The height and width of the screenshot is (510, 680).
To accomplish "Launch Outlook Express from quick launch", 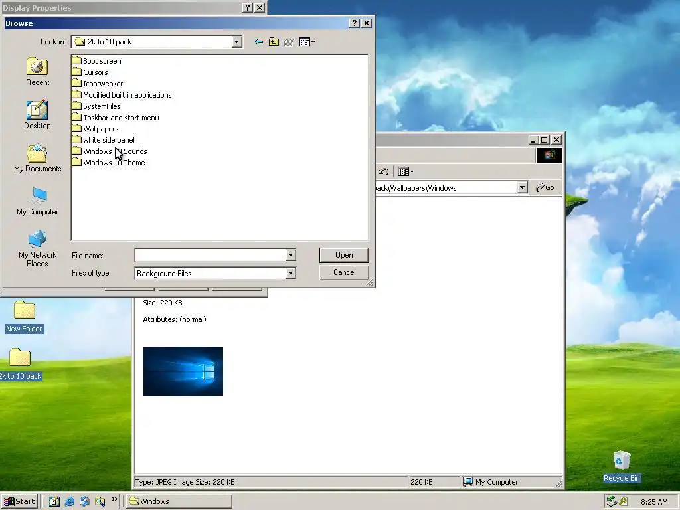I will [x=84, y=501].
